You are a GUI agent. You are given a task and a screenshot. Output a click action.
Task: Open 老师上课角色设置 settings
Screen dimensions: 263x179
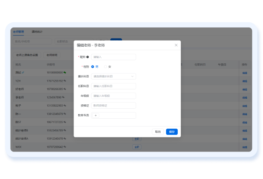point(27,55)
